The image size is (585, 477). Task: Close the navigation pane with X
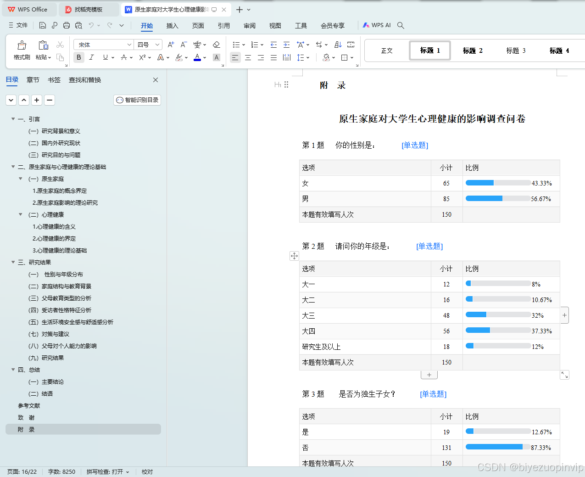point(156,80)
